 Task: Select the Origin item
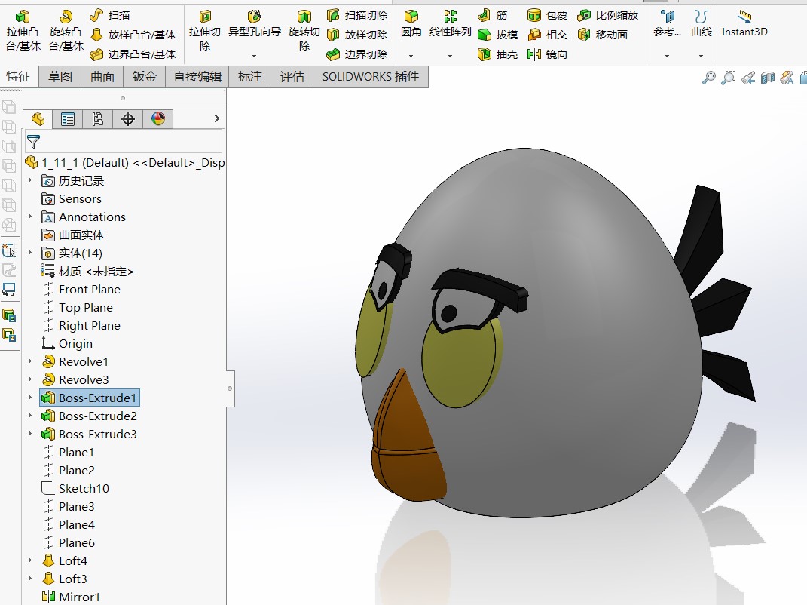click(x=67, y=343)
